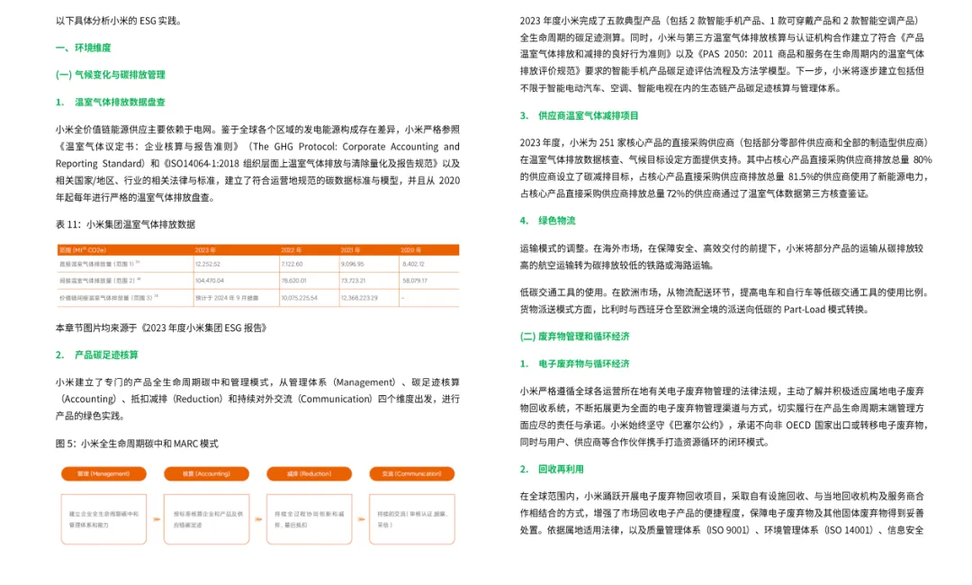Select table cell "7,122.60"

(x=292, y=264)
